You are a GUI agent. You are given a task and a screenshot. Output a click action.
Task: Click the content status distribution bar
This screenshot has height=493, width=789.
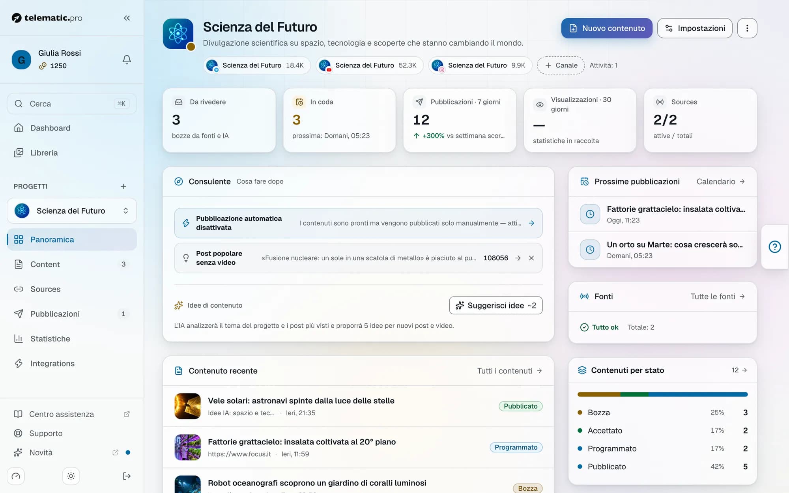coord(662,394)
